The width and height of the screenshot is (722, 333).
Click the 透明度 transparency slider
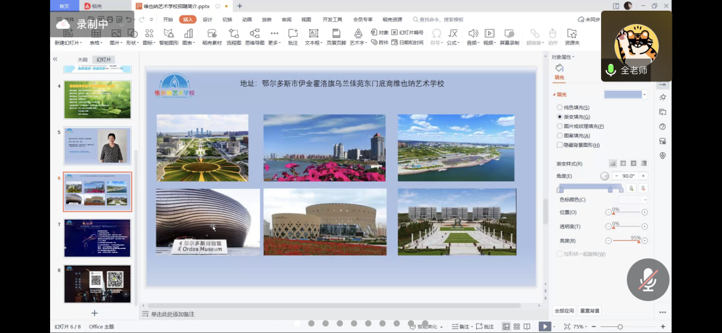click(626, 227)
